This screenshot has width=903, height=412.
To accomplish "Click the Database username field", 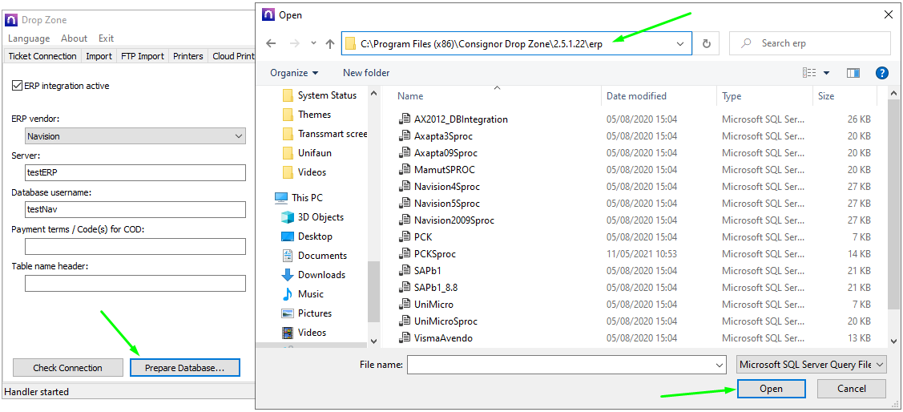I will coord(135,210).
